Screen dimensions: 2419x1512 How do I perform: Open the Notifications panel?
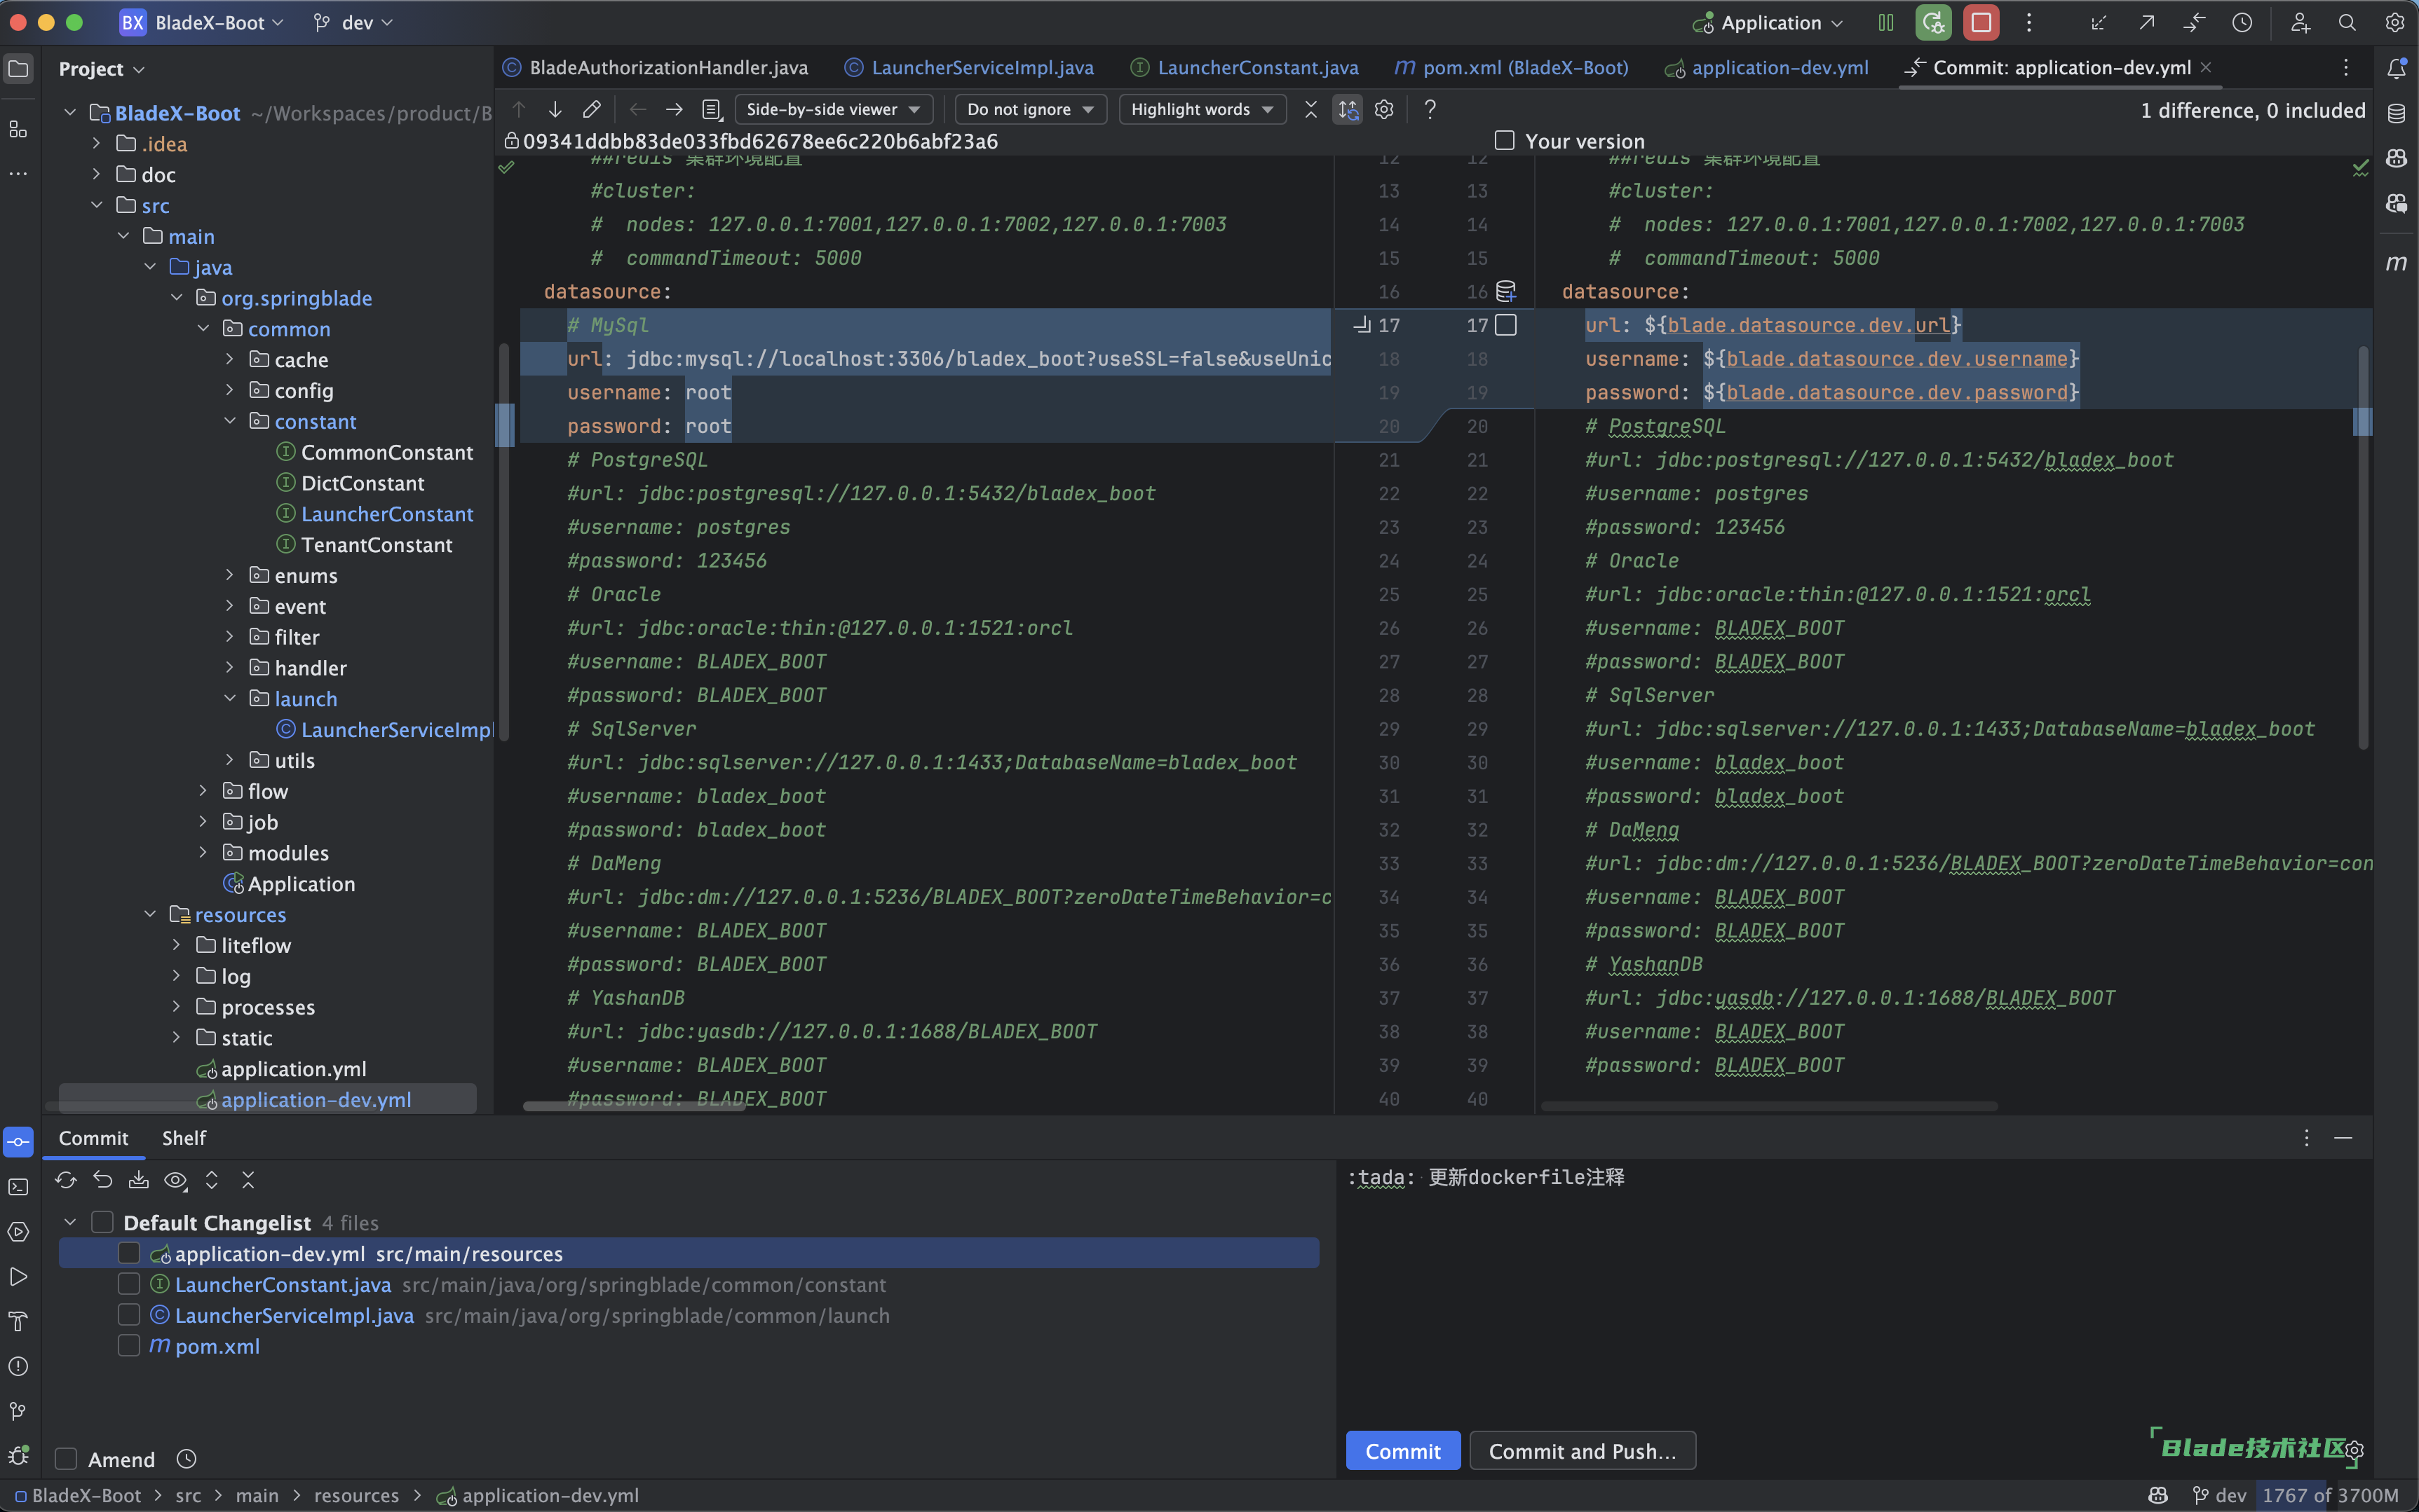(2396, 68)
